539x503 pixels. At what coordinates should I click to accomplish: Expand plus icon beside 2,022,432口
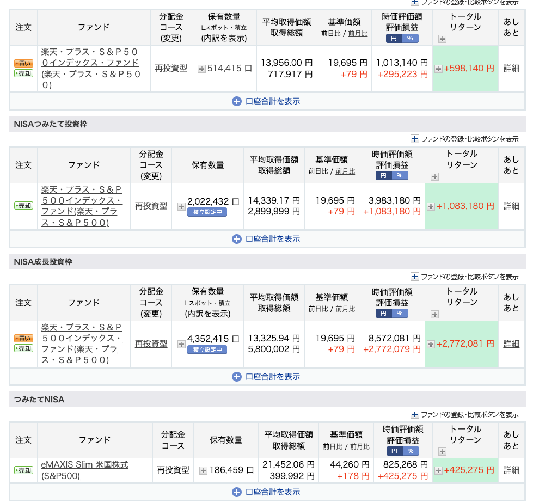[181, 207]
